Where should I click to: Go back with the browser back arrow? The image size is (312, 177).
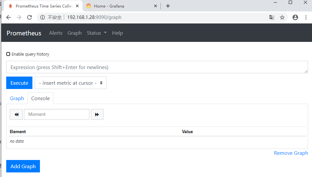click(x=9, y=17)
